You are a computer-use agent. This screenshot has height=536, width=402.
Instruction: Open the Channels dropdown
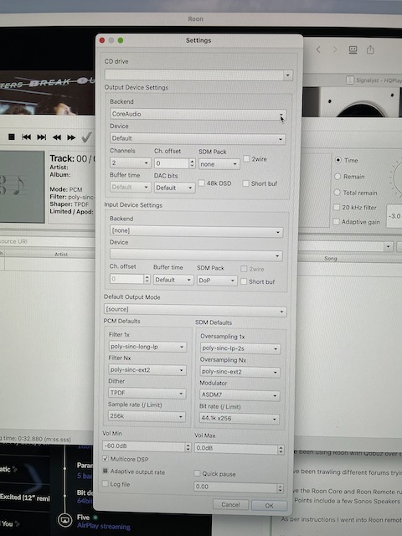click(131, 163)
